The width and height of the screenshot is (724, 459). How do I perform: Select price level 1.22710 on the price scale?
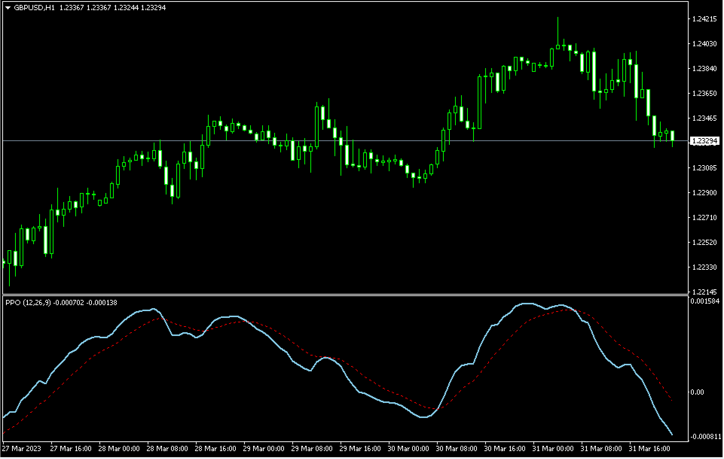tap(705, 218)
